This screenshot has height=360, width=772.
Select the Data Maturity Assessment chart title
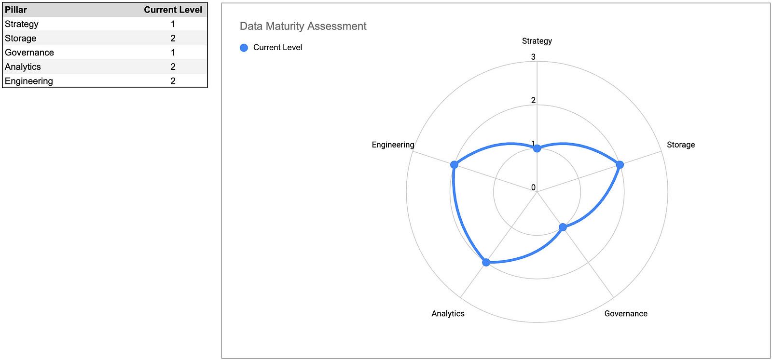tap(303, 27)
